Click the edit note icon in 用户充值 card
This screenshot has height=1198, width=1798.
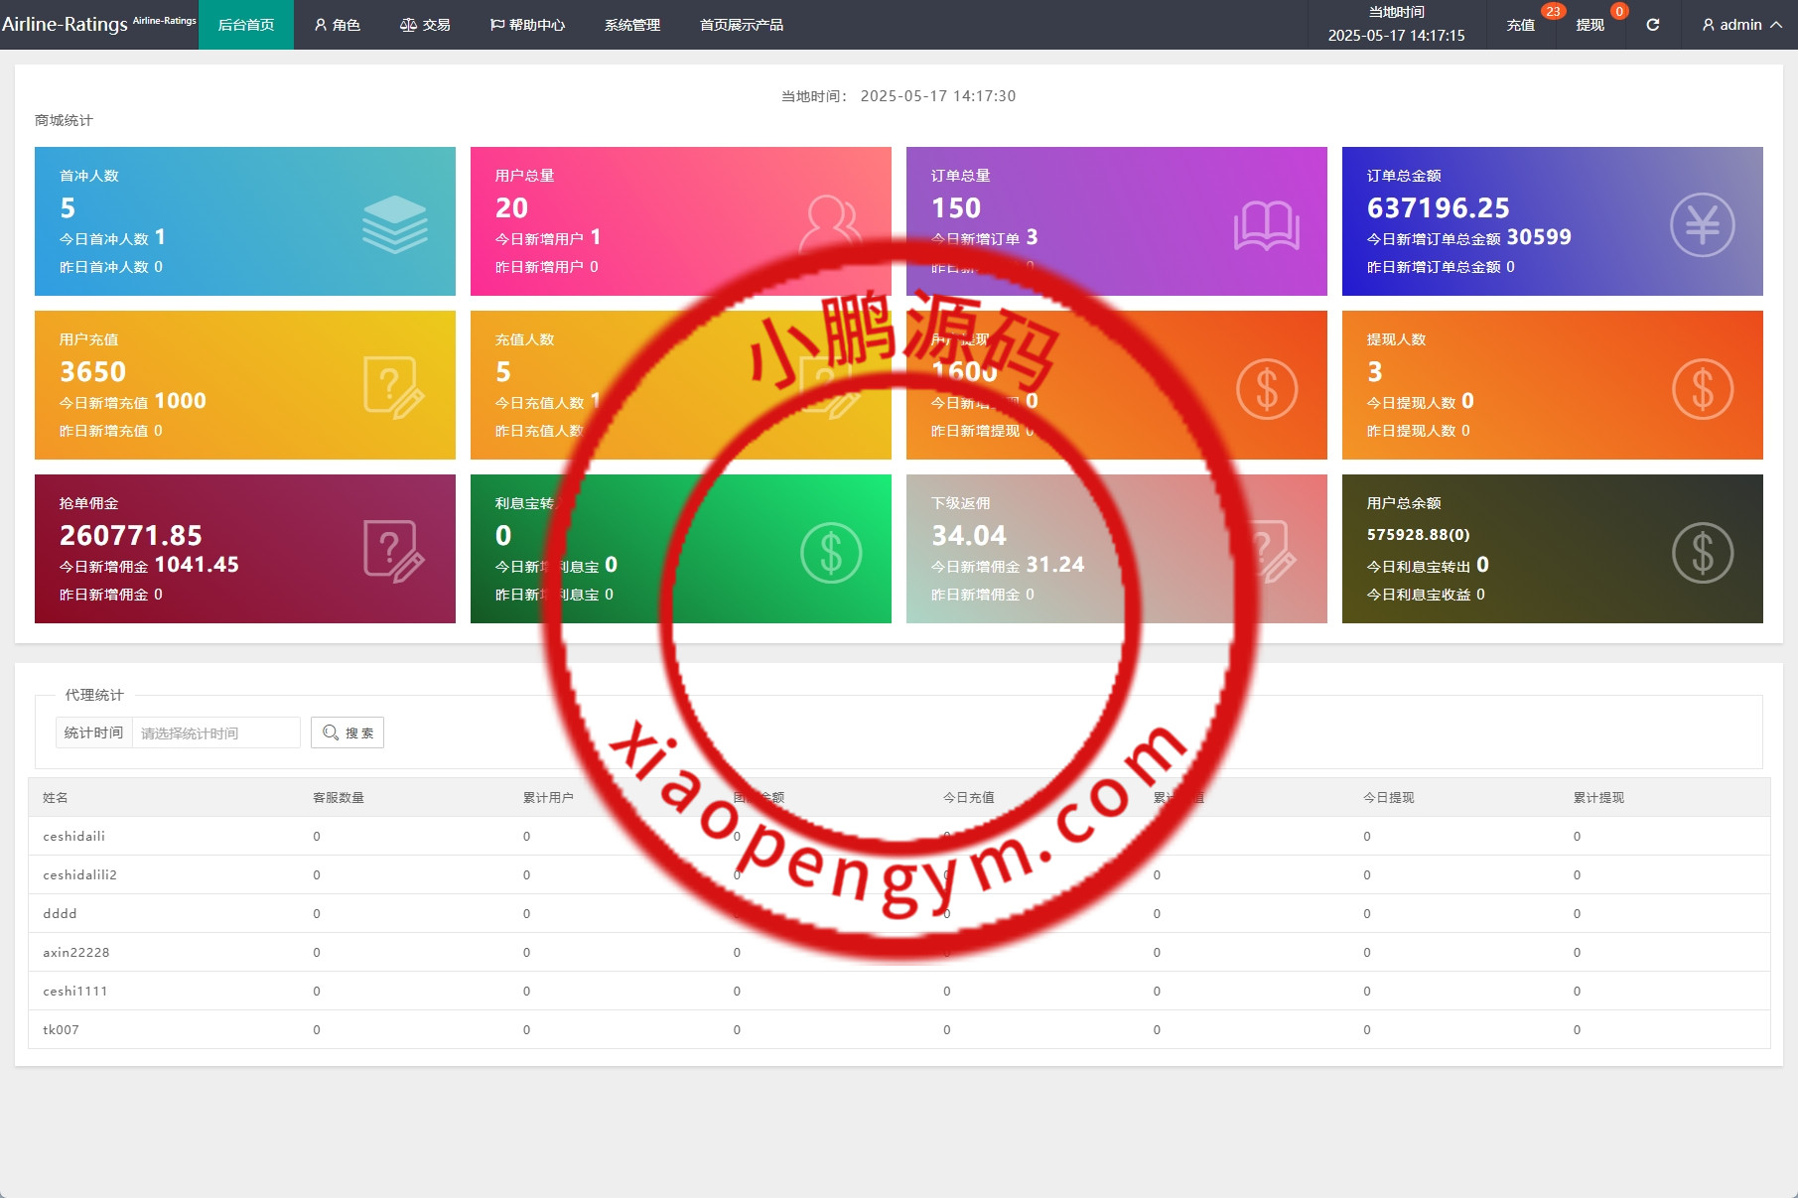(x=394, y=388)
